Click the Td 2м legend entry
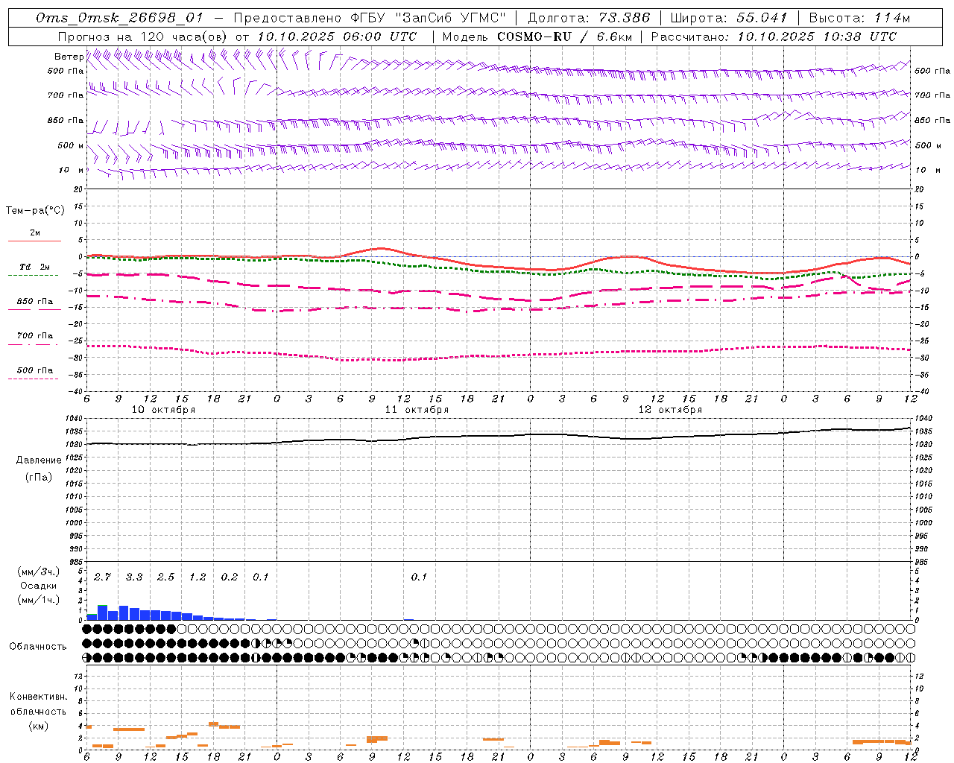954x763 pixels. point(34,267)
